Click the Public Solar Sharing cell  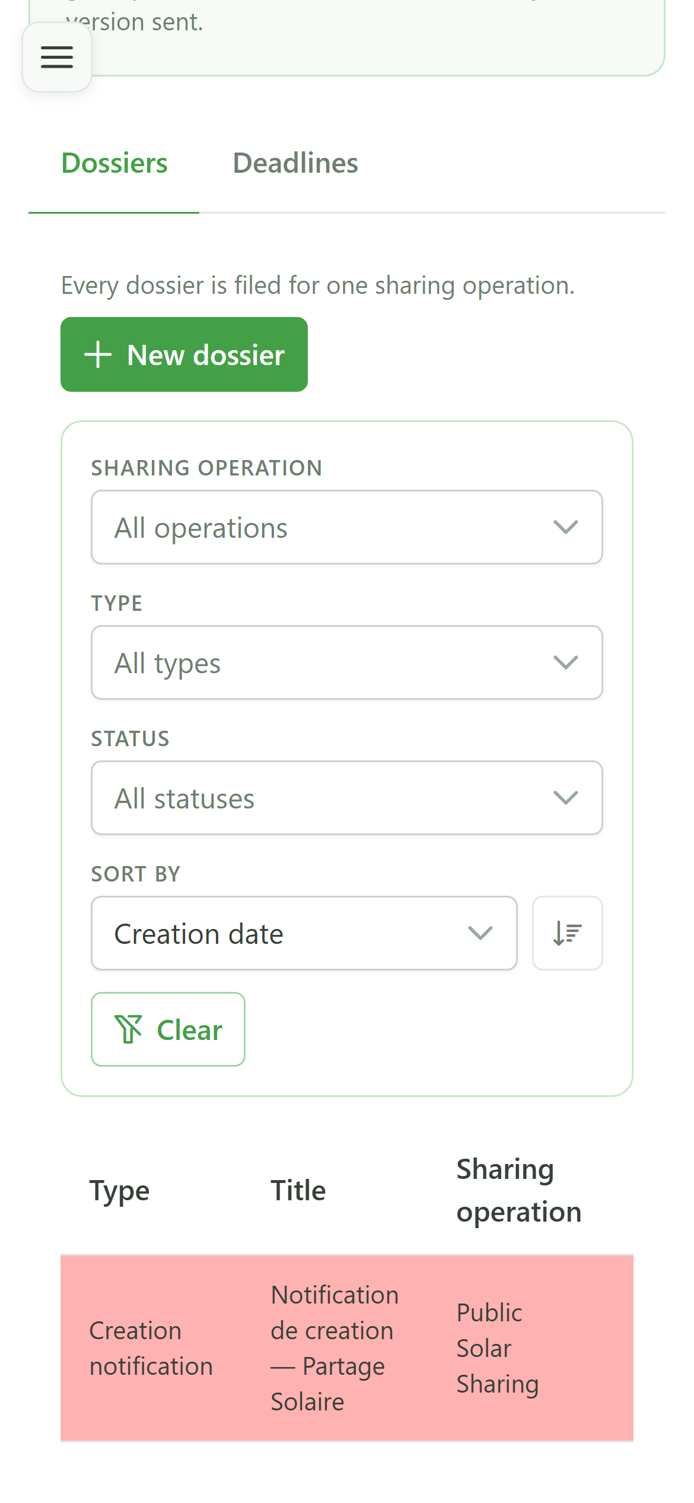pos(497,1349)
